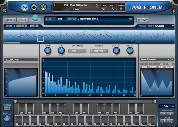Click the Fat LP-aa MW-noise preset name

76,5
